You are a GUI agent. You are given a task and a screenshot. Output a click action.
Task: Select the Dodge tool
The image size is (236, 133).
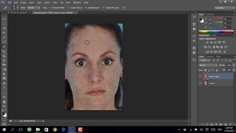point(4,79)
